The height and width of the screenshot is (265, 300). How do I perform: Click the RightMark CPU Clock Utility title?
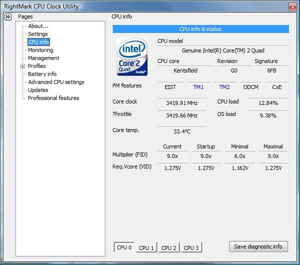[41, 6]
